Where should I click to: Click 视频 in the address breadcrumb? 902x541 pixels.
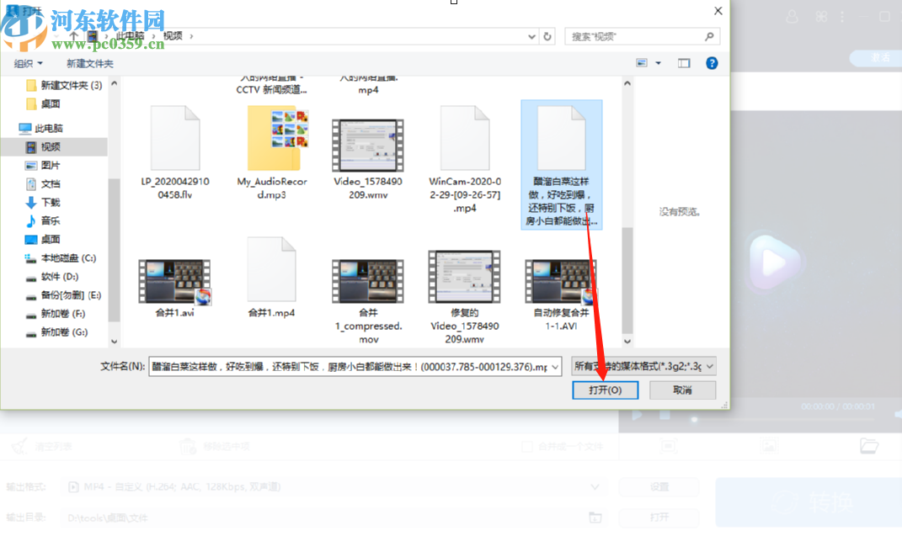173,35
